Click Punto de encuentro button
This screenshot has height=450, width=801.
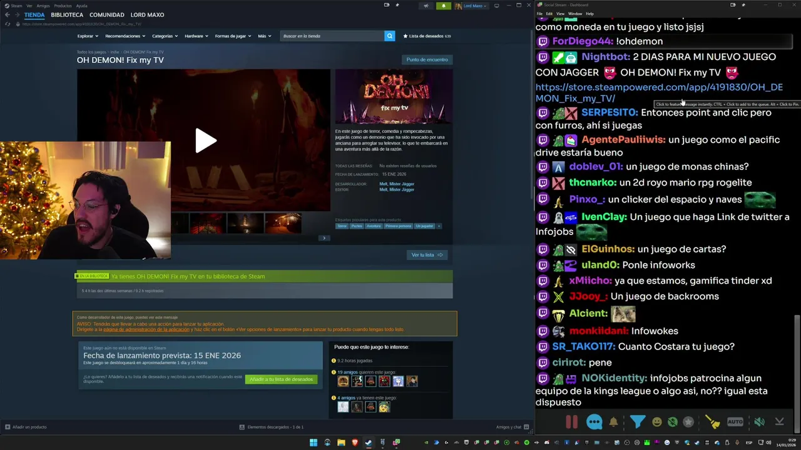pos(427,59)
